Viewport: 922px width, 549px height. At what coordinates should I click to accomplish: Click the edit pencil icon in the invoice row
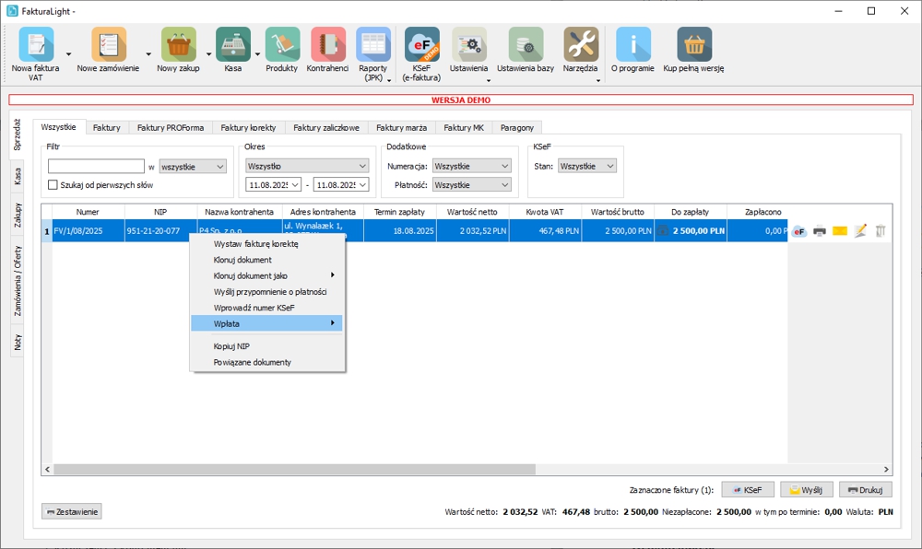click(860, 231)
